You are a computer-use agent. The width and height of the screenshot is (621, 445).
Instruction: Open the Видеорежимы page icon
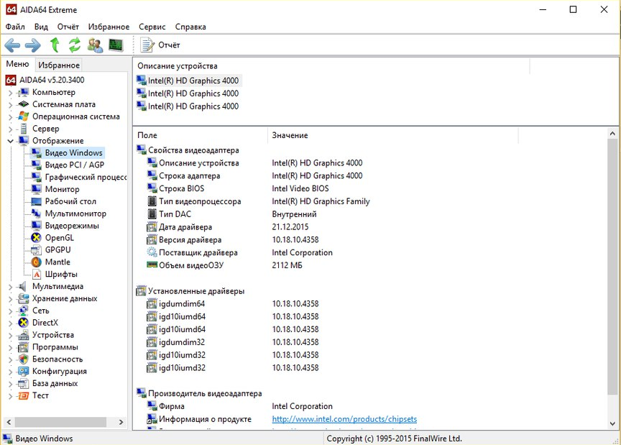click(x=37, y=226)
